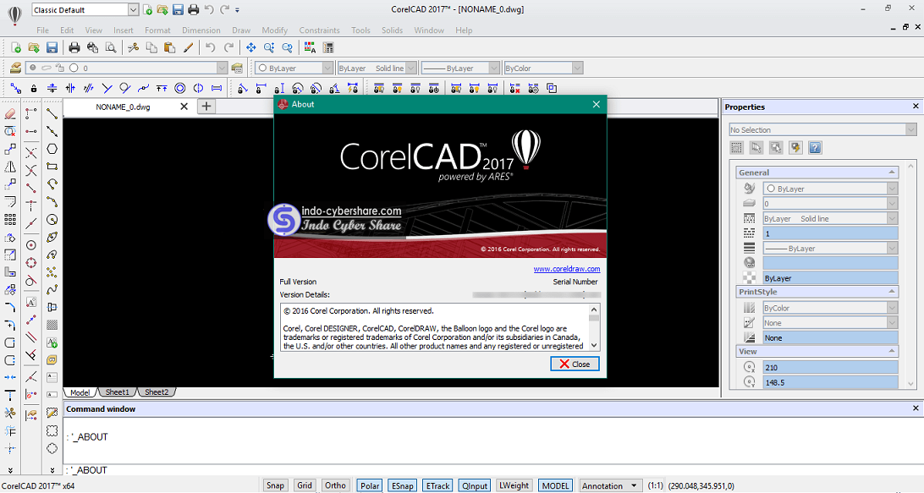Click the Property Painter brush icon
This screenshot has width=924, height=493.
point(188,47)
